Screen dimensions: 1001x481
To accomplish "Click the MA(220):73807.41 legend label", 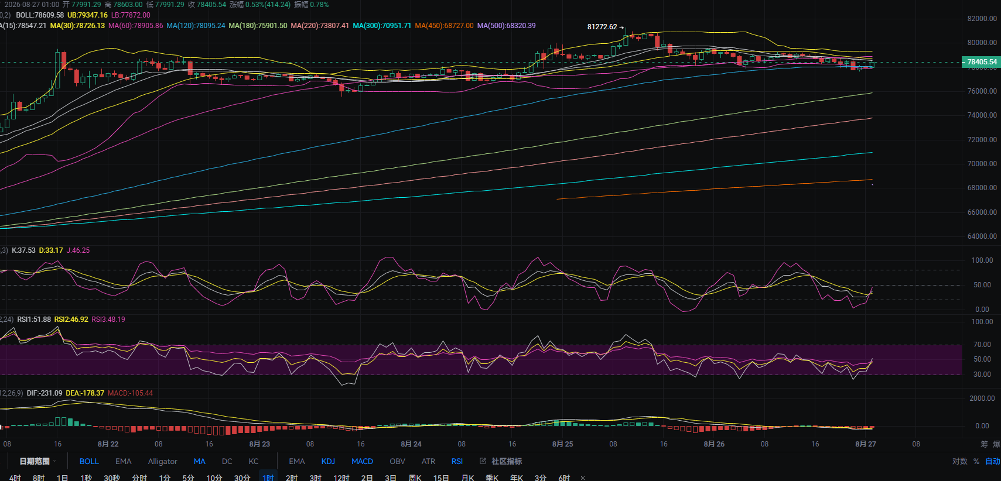I will point(320,26).
